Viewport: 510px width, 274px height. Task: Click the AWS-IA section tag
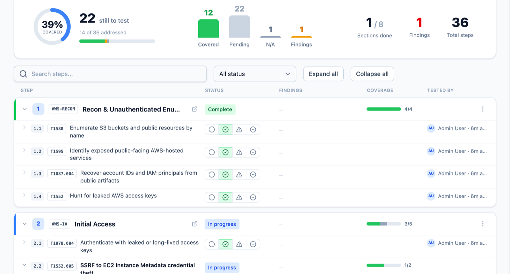click(x=60, y=224)
